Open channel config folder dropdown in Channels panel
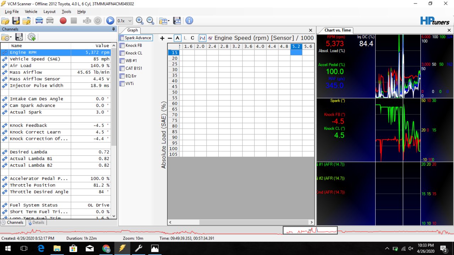 tap(6, 37)
